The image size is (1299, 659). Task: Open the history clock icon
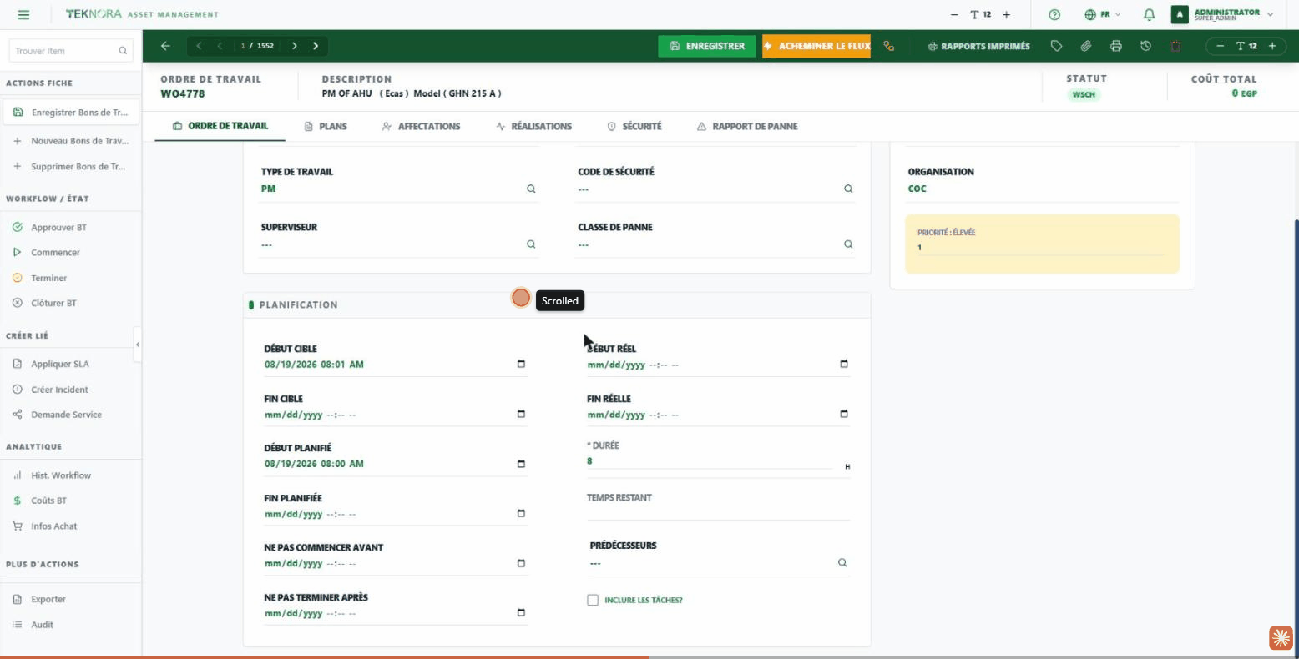tap(1145, 46)
